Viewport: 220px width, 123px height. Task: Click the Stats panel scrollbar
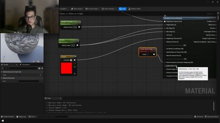point(214,106)
